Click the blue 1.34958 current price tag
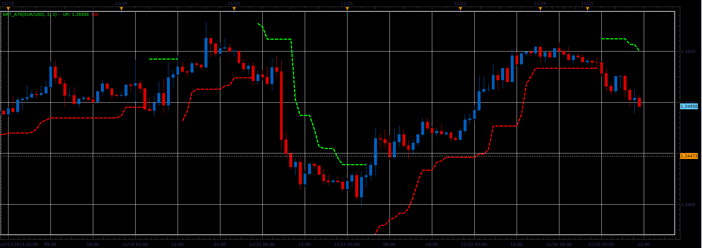The width and height of the screenshot is (702, 248). 689,106
